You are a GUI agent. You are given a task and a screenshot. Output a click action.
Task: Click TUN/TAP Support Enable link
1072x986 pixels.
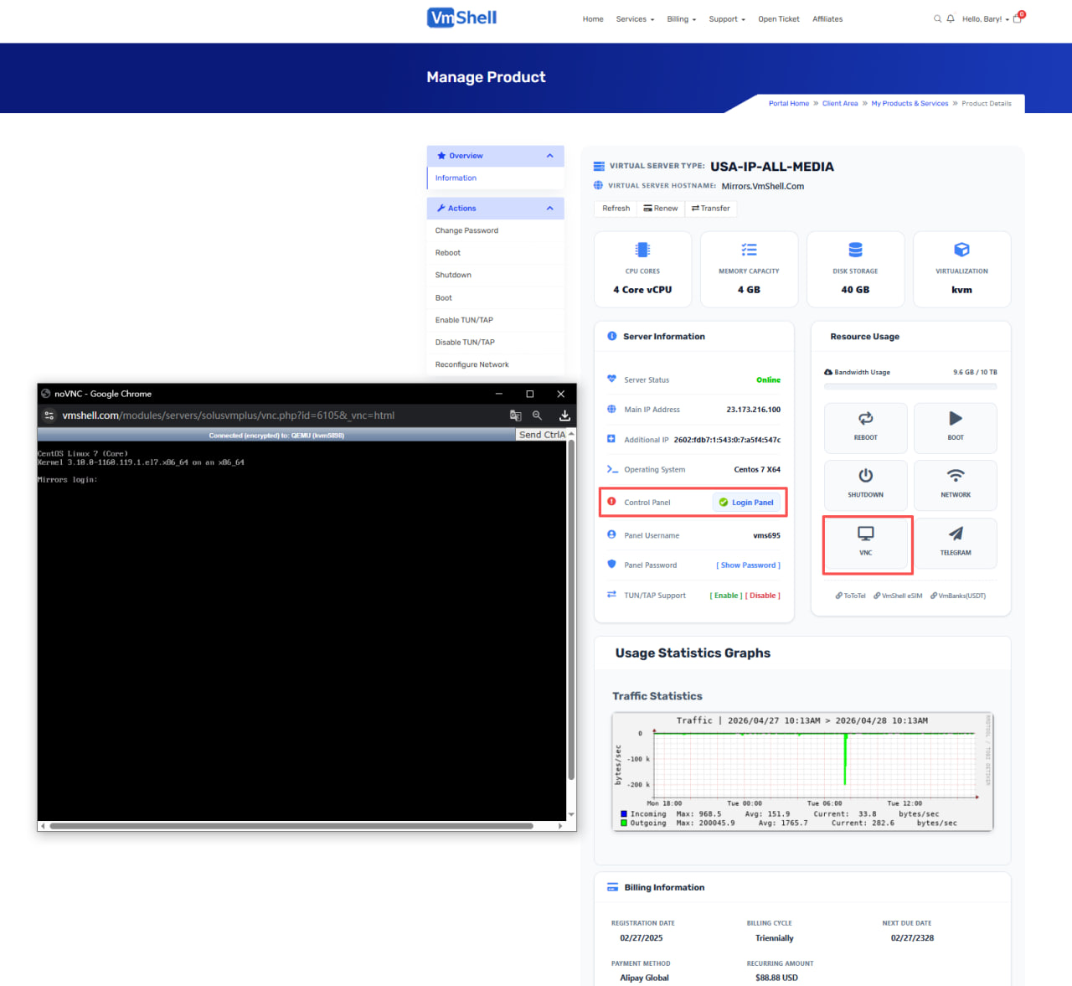pyautogui.click(x=726, y=596)
